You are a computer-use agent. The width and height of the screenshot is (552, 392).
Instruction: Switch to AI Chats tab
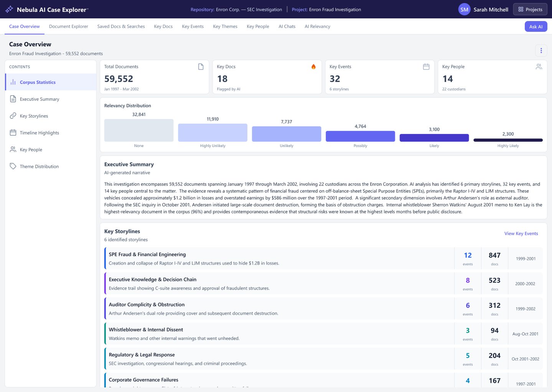287,26
